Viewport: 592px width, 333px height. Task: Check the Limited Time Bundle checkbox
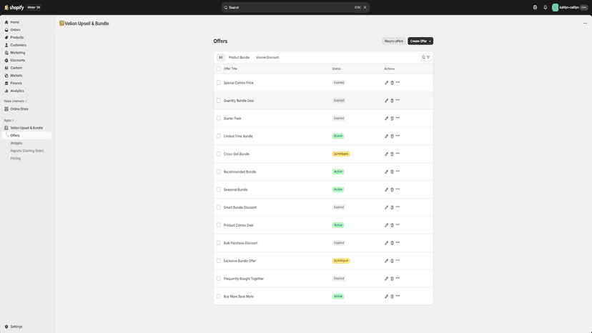(219, 136)
